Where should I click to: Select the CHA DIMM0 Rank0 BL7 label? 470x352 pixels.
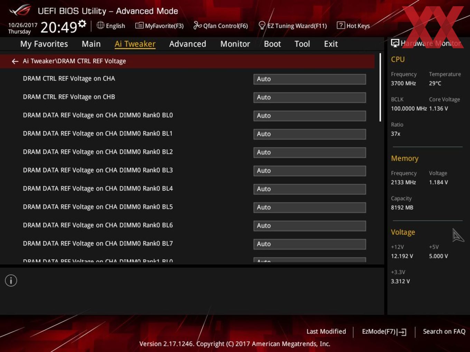coord(98,243)
